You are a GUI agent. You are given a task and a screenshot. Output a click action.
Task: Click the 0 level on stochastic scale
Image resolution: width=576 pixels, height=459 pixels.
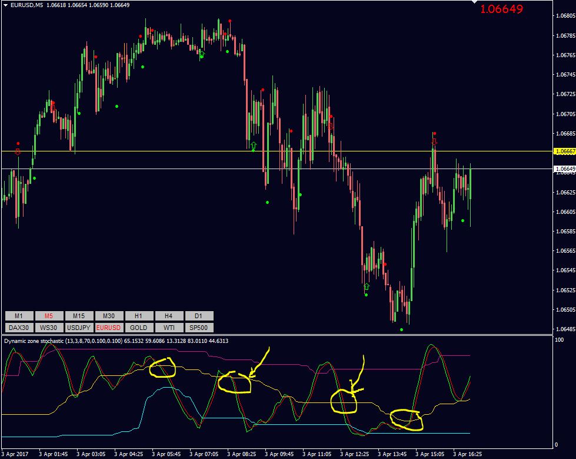pyautogui.click(x=556, y=445)
